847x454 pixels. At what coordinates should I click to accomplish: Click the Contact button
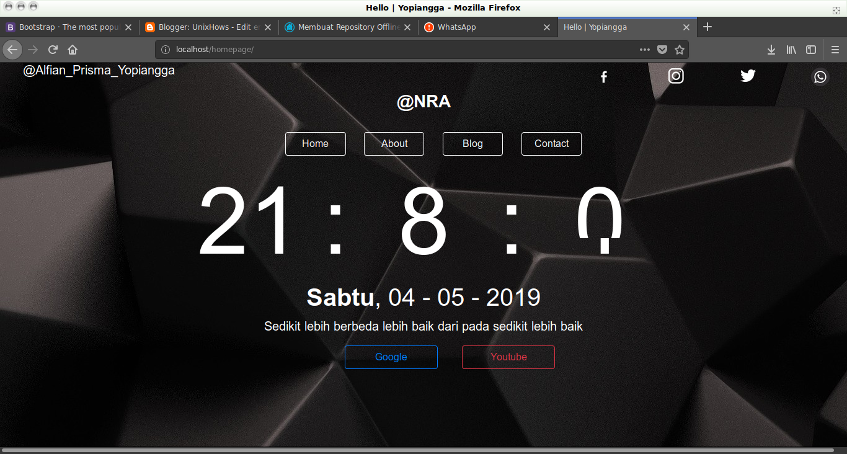pyautogui.click(x=551, y=144)
